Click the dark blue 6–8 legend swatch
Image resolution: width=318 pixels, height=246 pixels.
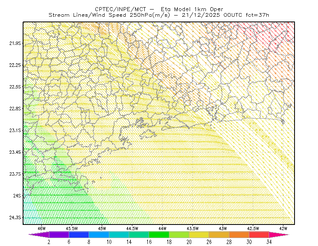(x=79, y=234)
